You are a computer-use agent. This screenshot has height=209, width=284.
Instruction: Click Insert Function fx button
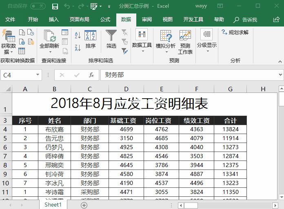pos(91,75)
